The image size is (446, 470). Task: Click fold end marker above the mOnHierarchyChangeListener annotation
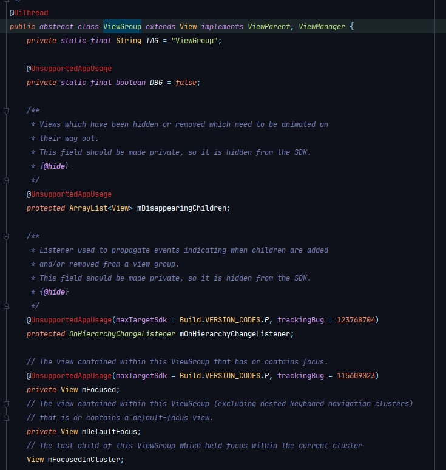click(x=6, y=306)
